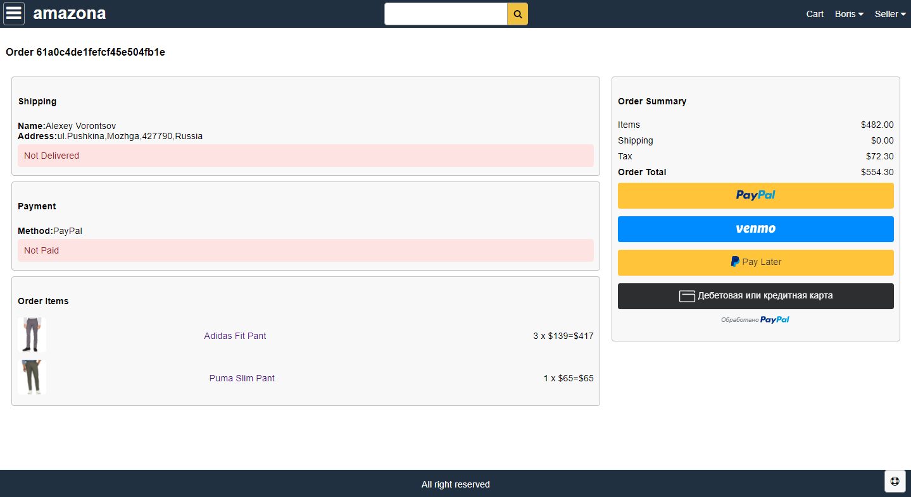Click the Order Total amount
The width and height of the screenshot is (911, 497).
[877, 172]
